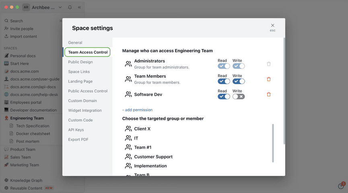Click the group list scrollbar

click(273, 143)
